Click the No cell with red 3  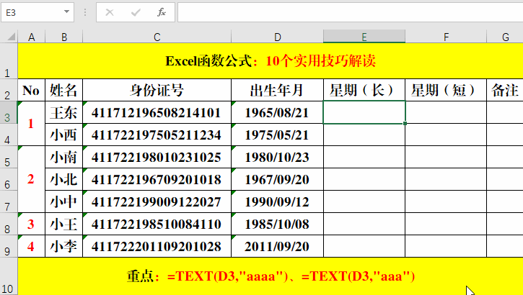tap(31, 224)
